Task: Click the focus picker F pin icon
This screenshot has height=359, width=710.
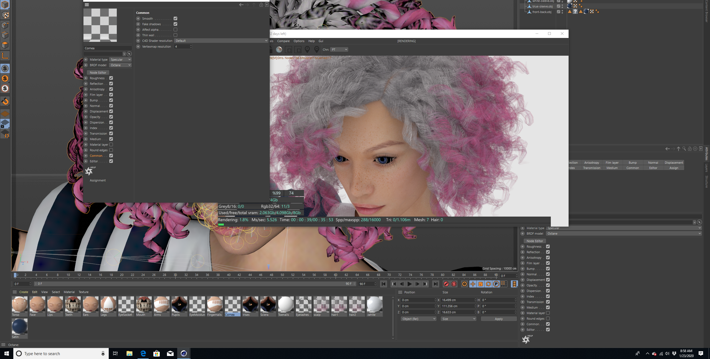Action: coord(307,49)
